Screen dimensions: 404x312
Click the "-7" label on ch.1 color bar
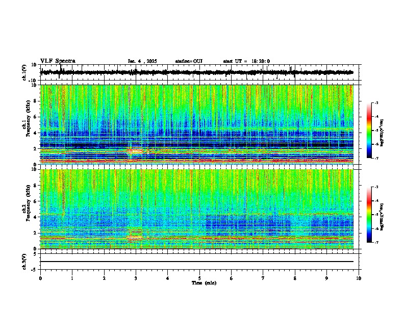pos(376,158)
